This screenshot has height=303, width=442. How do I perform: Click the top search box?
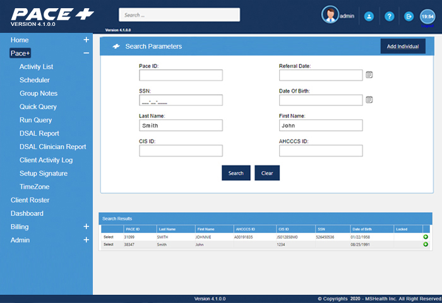179,15
